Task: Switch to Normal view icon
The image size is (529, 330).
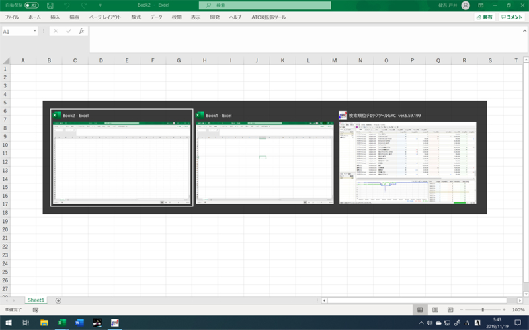Action: [x=420, y=309]
